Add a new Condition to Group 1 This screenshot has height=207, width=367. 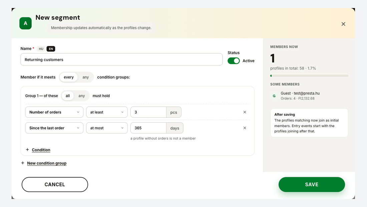pos(38,150)
